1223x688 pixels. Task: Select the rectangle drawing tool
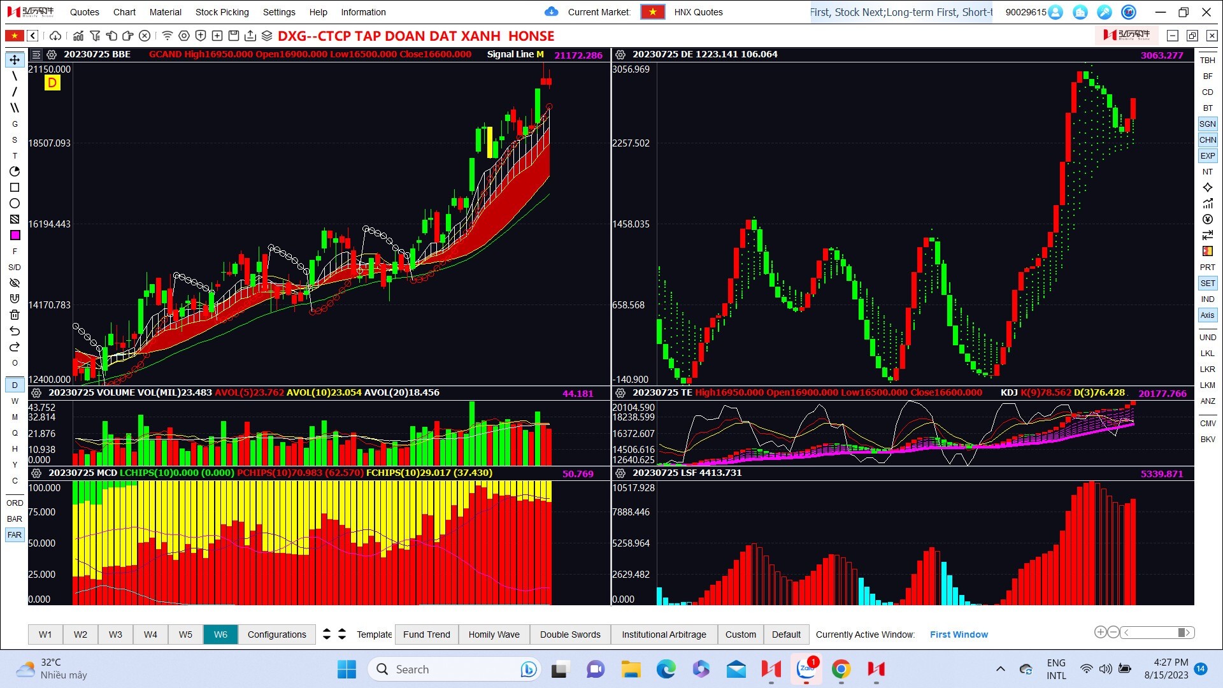coord(15,187)
